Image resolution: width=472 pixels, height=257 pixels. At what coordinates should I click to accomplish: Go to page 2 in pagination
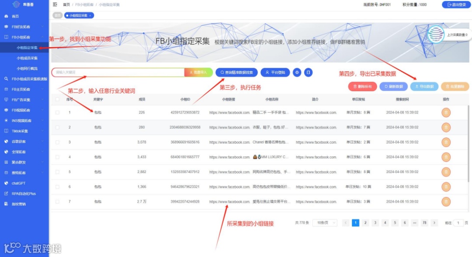(x=365, y=223)
